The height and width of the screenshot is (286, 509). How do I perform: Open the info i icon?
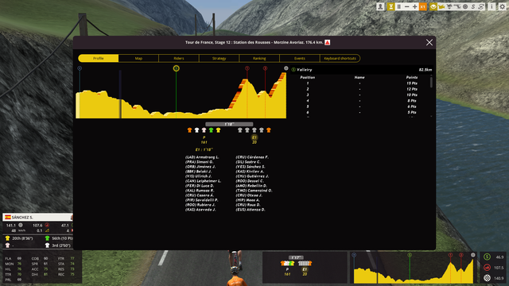(492, 6)
